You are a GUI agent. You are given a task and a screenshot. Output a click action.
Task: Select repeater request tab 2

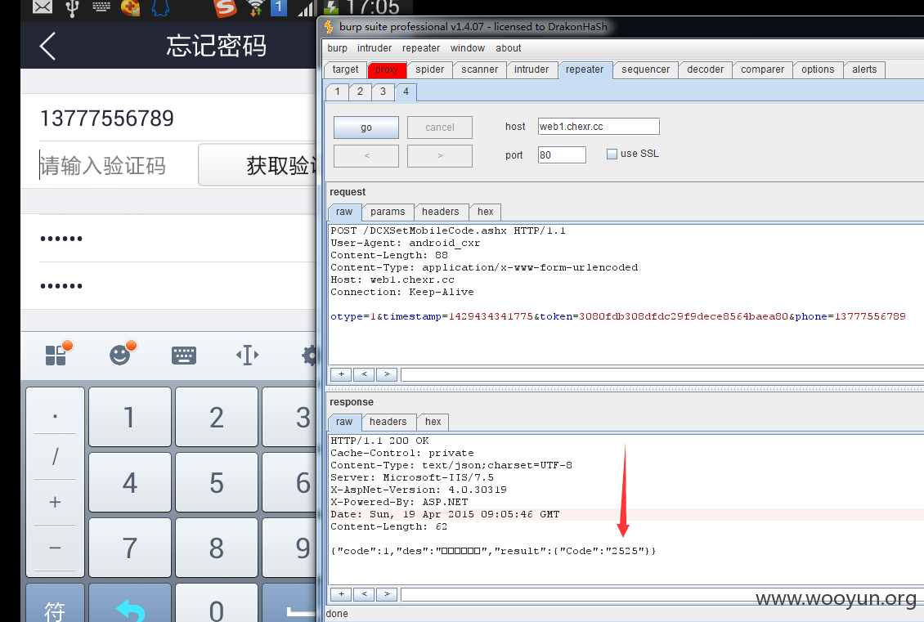[360, 92]
